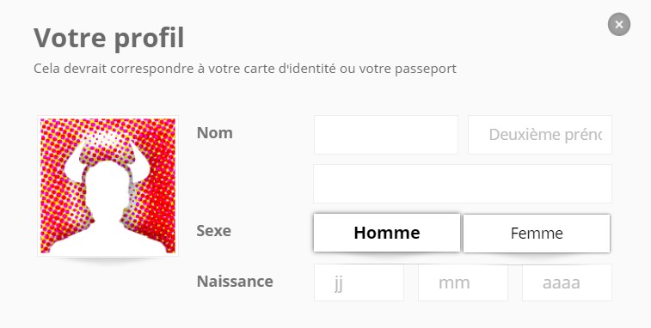Screen dimensions: 651x328
Task: Click the left horn on the avatar
Action: click(x=75, y=162)
